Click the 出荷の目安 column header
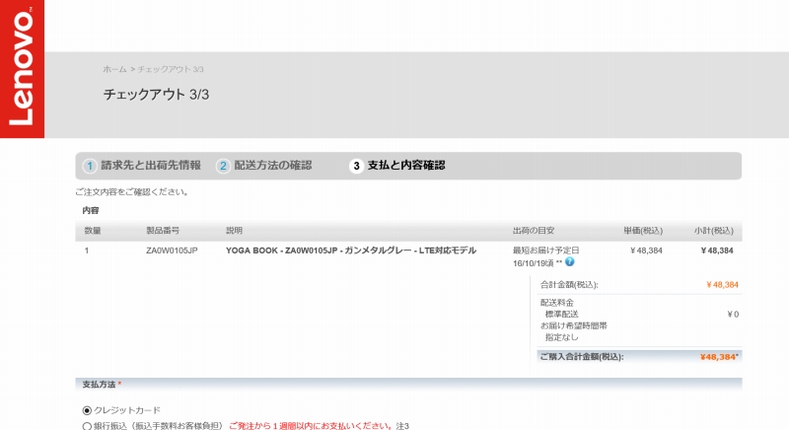The image size is (789, 430). tap(534, 231)
